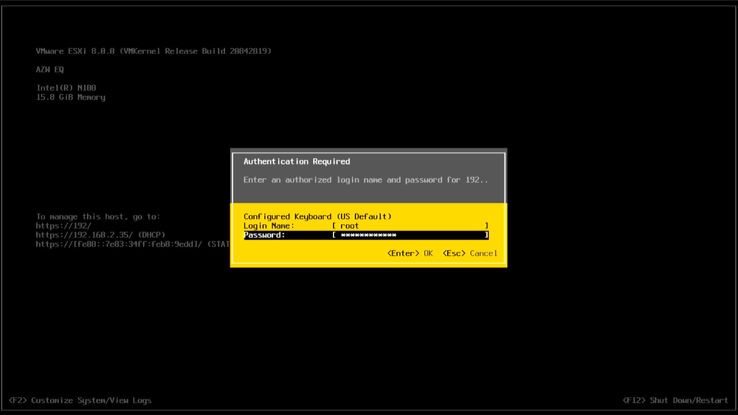Viewport: 738px width, 415px height.
Task: Click the Login Name input field
Action: (x=410, y=226)
